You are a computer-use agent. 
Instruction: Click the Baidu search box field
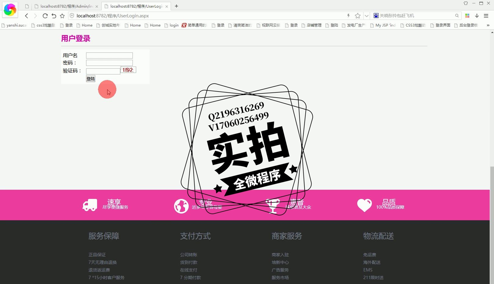[x=416, y=16]
